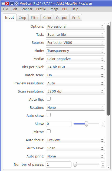Screen dimensions: 112x171
Task: Check the Mirror checkbox
Action: point(49,131)
